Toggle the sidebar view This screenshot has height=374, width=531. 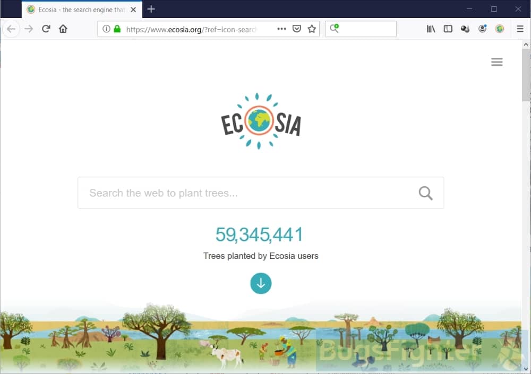[448, 29]
